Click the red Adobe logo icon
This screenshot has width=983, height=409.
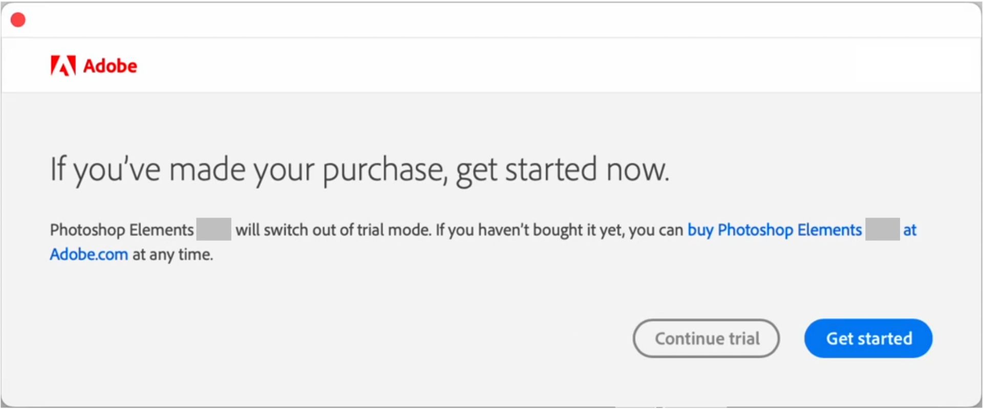click(x=63, y=66)
